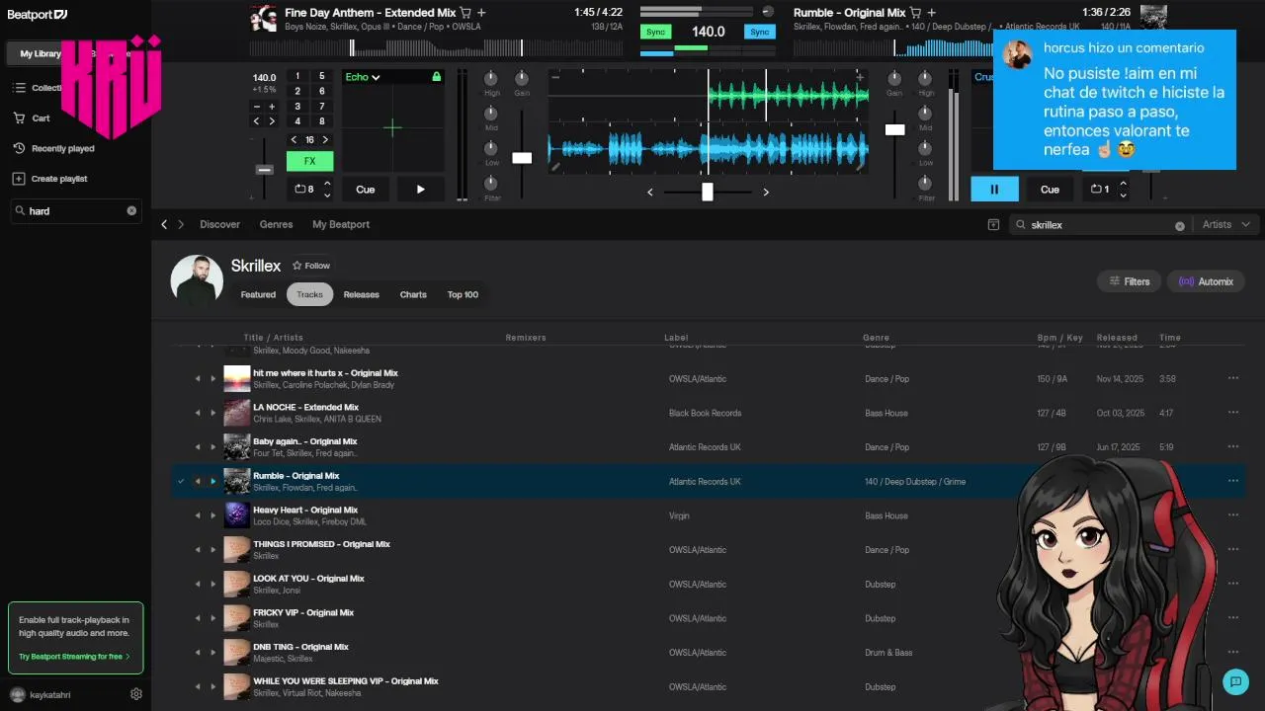
Task: Click the waveform edit pencil icon
Action: (x=555, y=167)
